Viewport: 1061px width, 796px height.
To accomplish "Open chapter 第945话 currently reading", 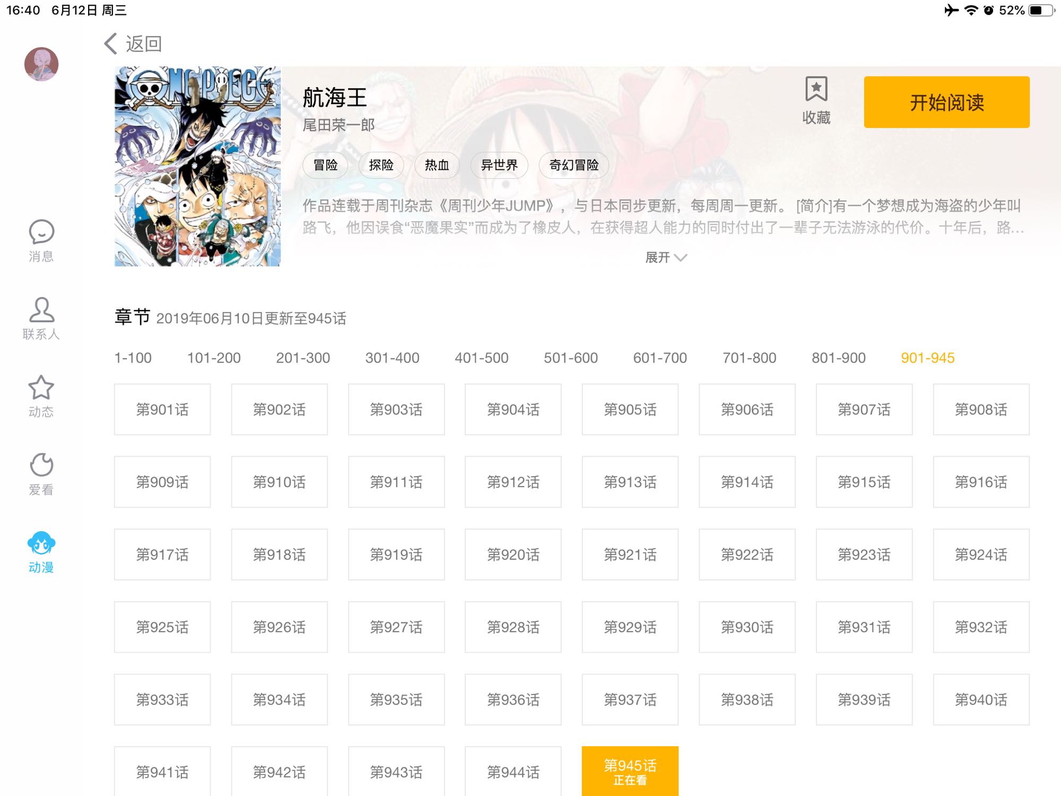I will coord(630,771).
